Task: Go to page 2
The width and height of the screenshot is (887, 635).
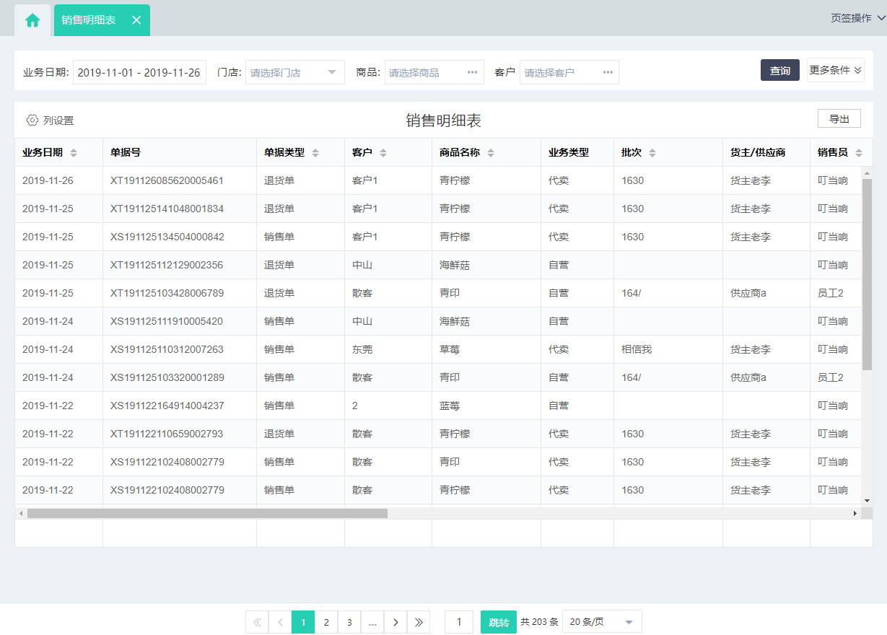Action: coord(326,622)
